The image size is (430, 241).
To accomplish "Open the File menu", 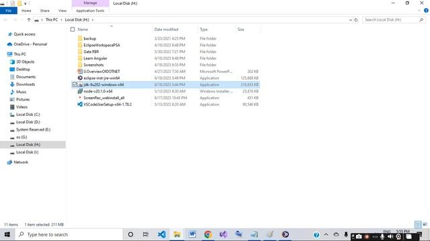I will 9,11.
